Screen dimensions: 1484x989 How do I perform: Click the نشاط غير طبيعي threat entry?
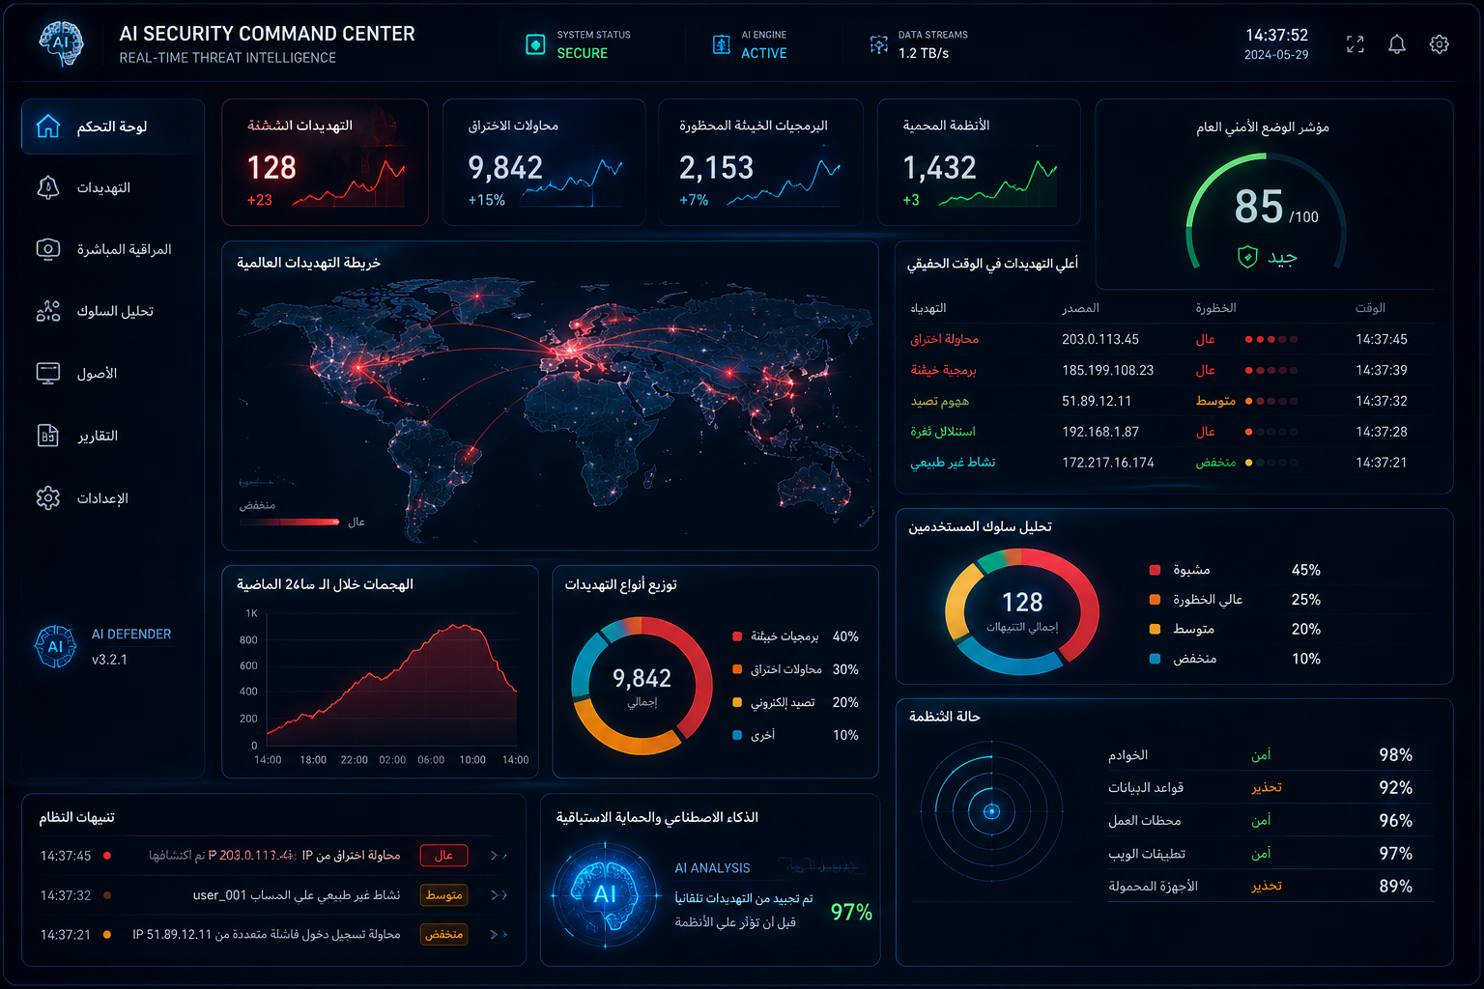pyautogui.click(x=953, y=463)
